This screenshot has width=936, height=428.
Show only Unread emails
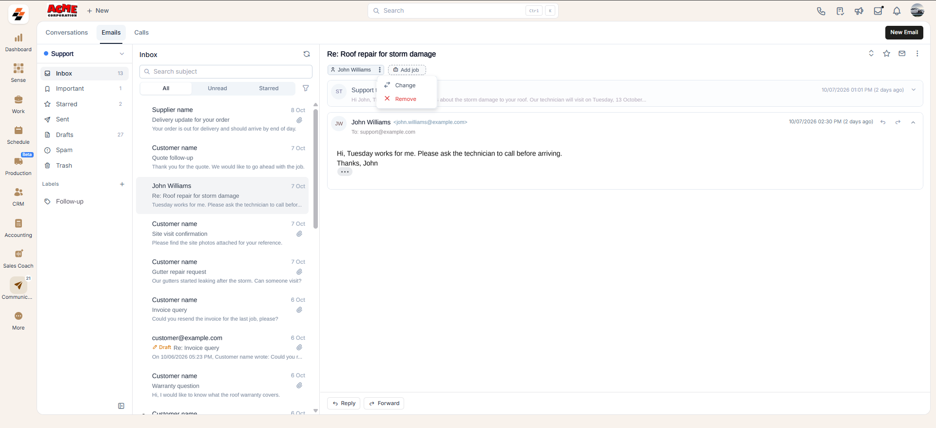[217, 88]
